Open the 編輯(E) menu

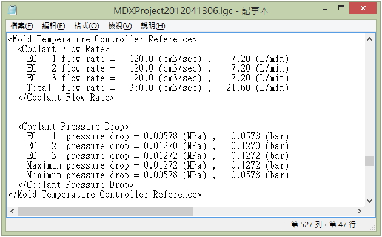[x=53, y=26]
